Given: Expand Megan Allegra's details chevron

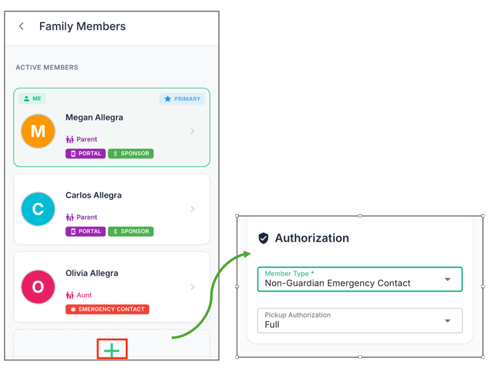Looking at the screenshot, I should pyautogui.click(x=193, y=131).
